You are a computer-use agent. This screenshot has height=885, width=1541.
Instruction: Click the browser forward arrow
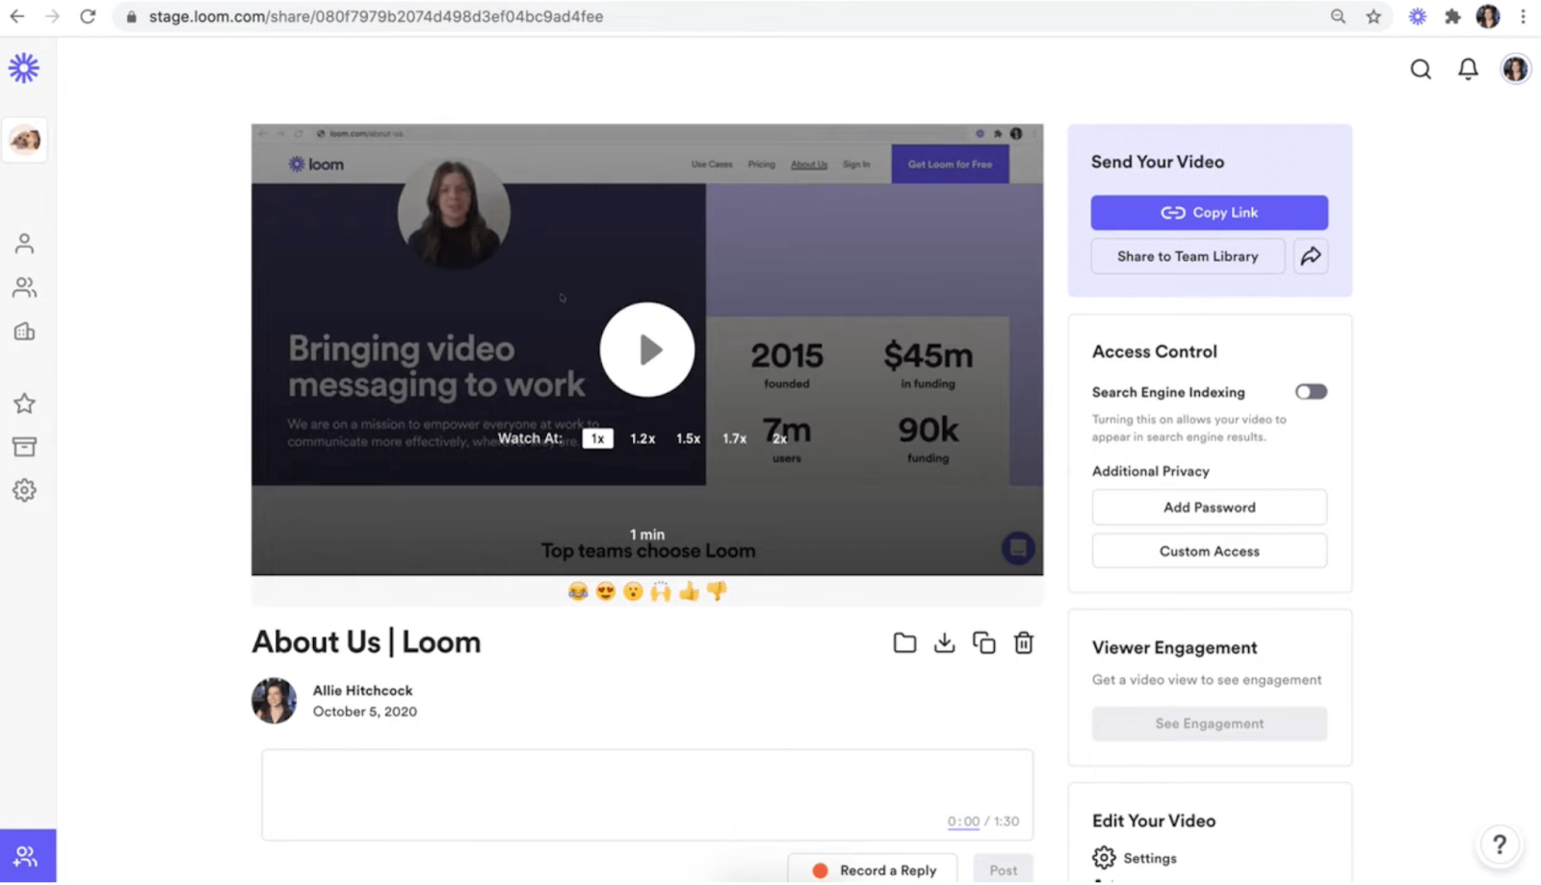point(52,16)
